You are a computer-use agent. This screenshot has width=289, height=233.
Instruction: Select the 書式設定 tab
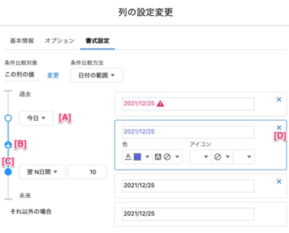(98, 41)
